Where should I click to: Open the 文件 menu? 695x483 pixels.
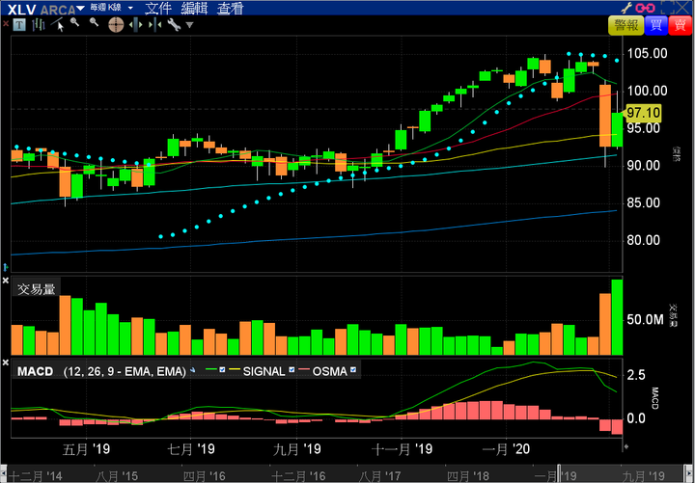(x=158, y=8)
